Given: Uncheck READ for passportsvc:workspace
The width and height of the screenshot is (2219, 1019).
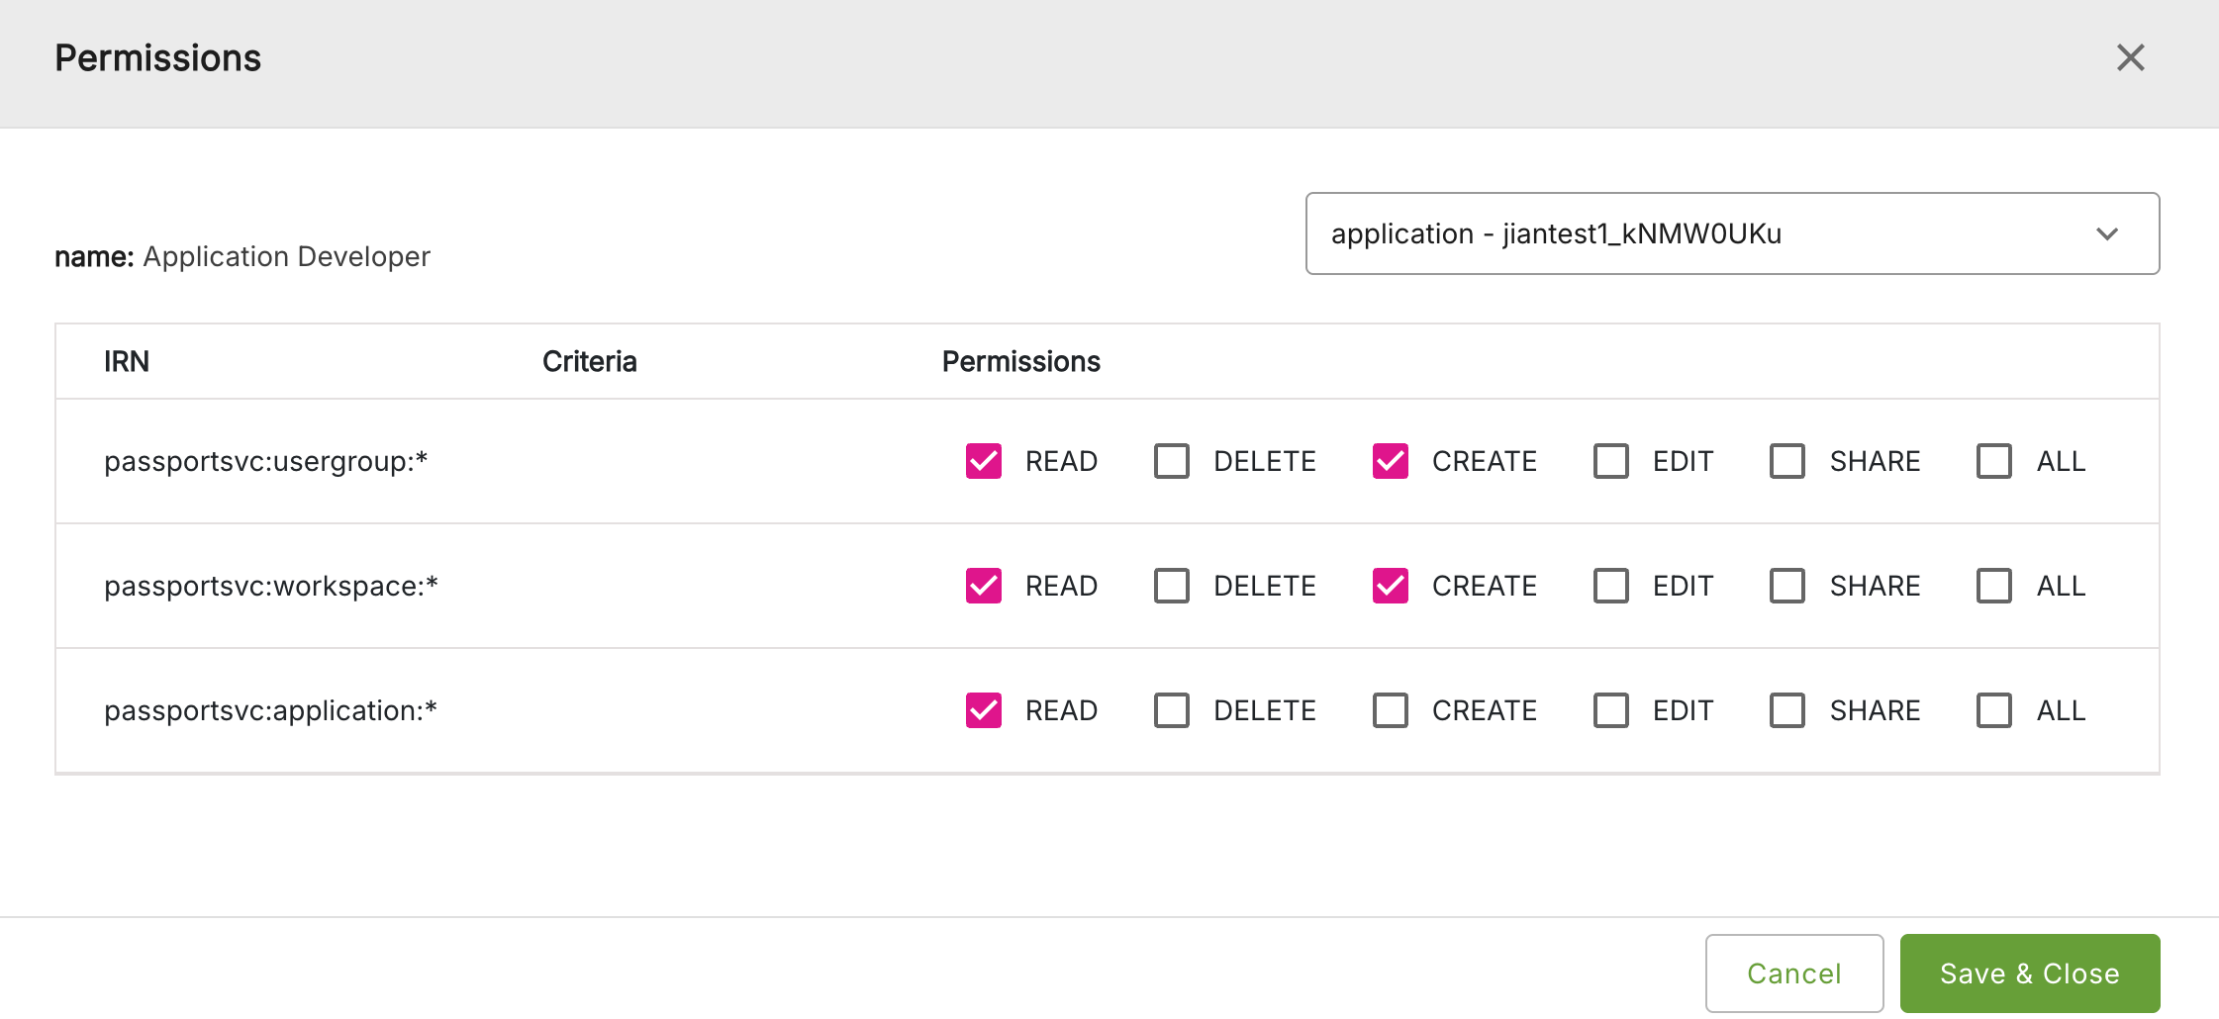Looking at the screenshot, I should click(983, 586).
